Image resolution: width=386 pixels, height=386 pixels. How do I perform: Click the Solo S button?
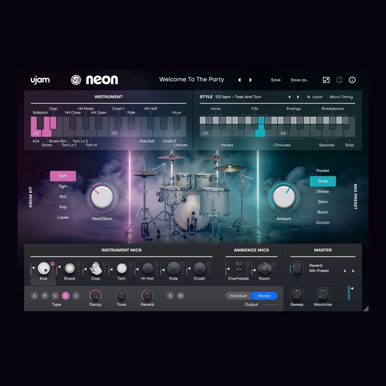coord(170,296)
